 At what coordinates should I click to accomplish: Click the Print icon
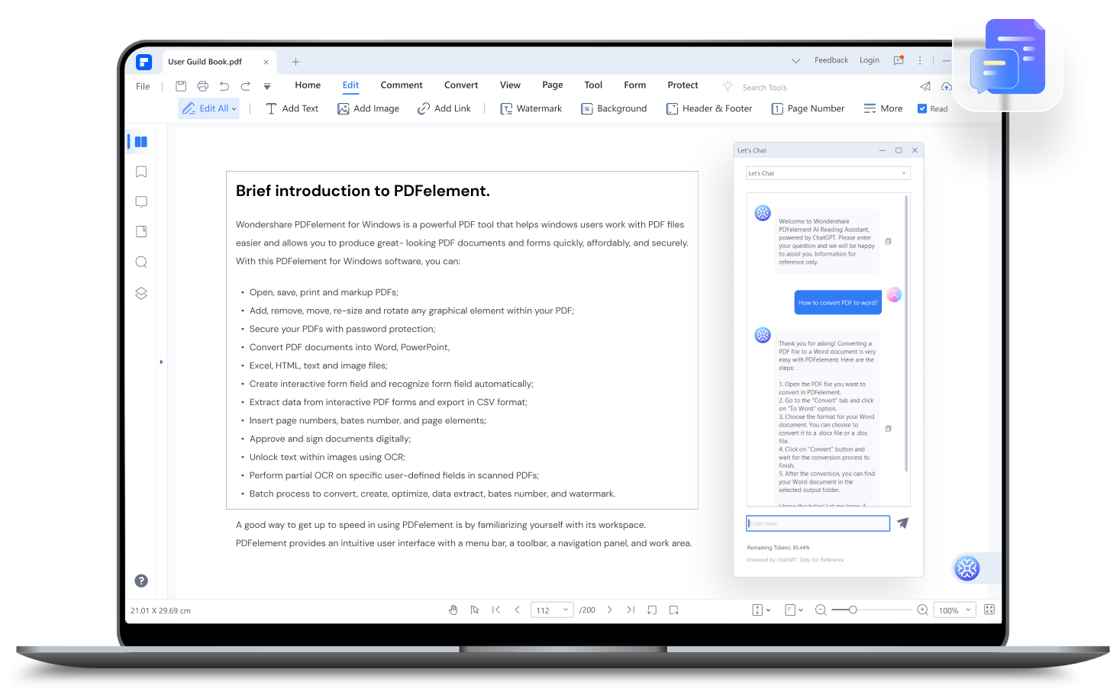click(x=202, y=86)
